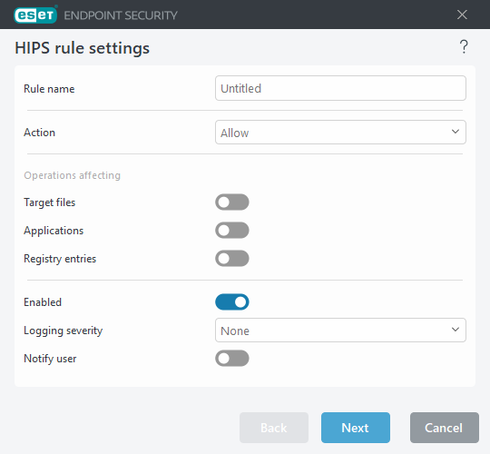Close the HIPS rule settings window
This screenshot has width=490, height=454.
pos(462,15)
